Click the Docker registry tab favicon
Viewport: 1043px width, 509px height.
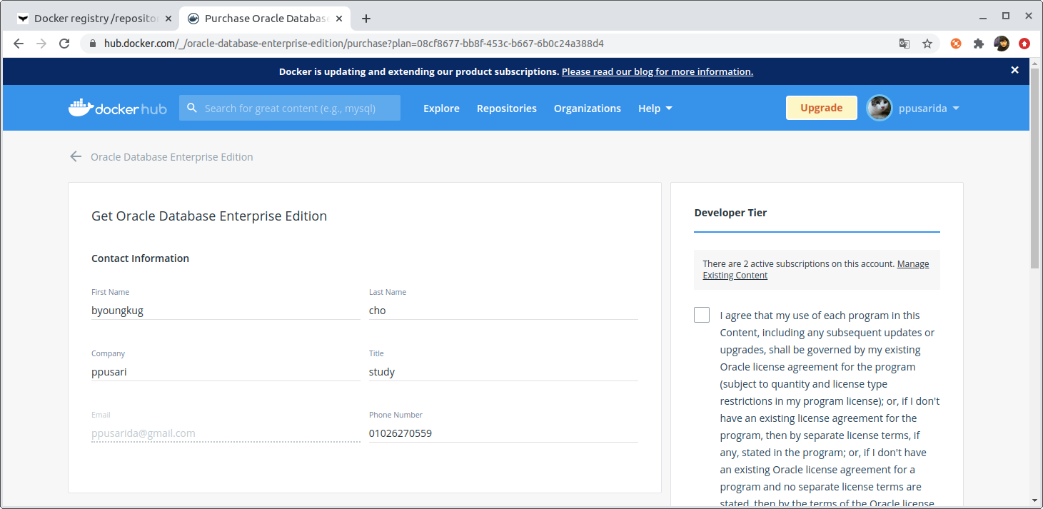(x=24, y=19)
